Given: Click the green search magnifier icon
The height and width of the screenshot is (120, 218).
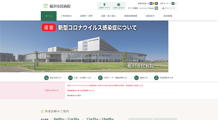Looking at the screenshot, I should [156, 8].
